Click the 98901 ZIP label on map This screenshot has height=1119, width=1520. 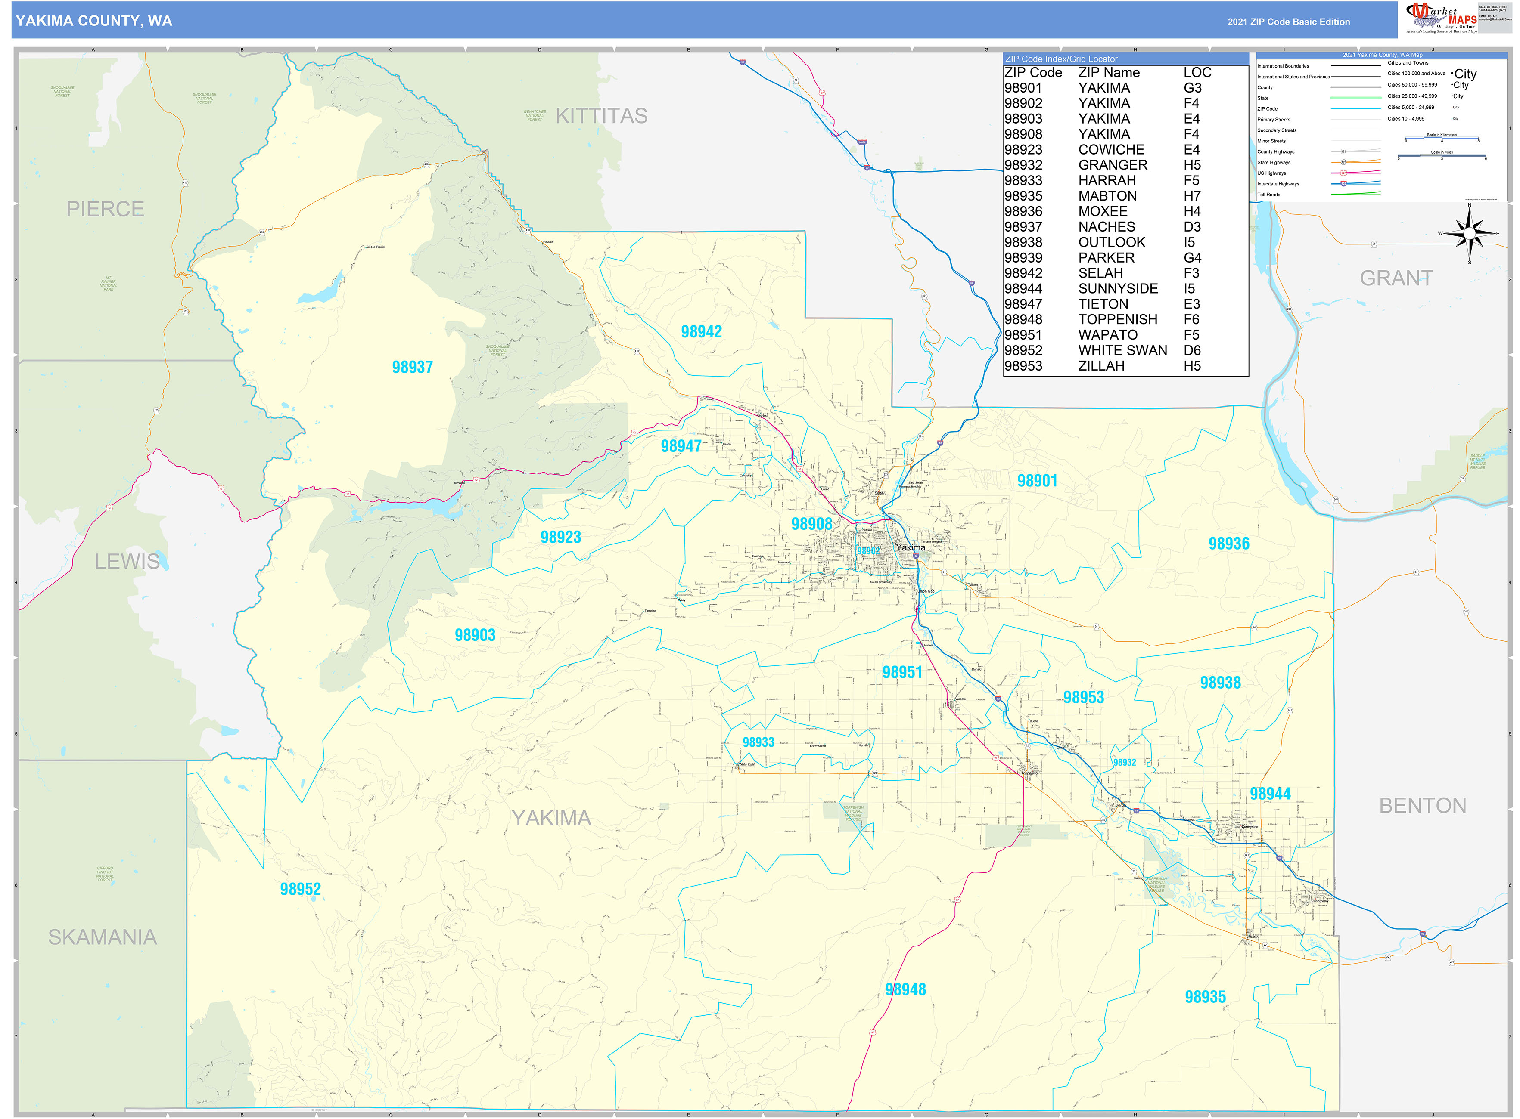click(x=1037, y=481)
